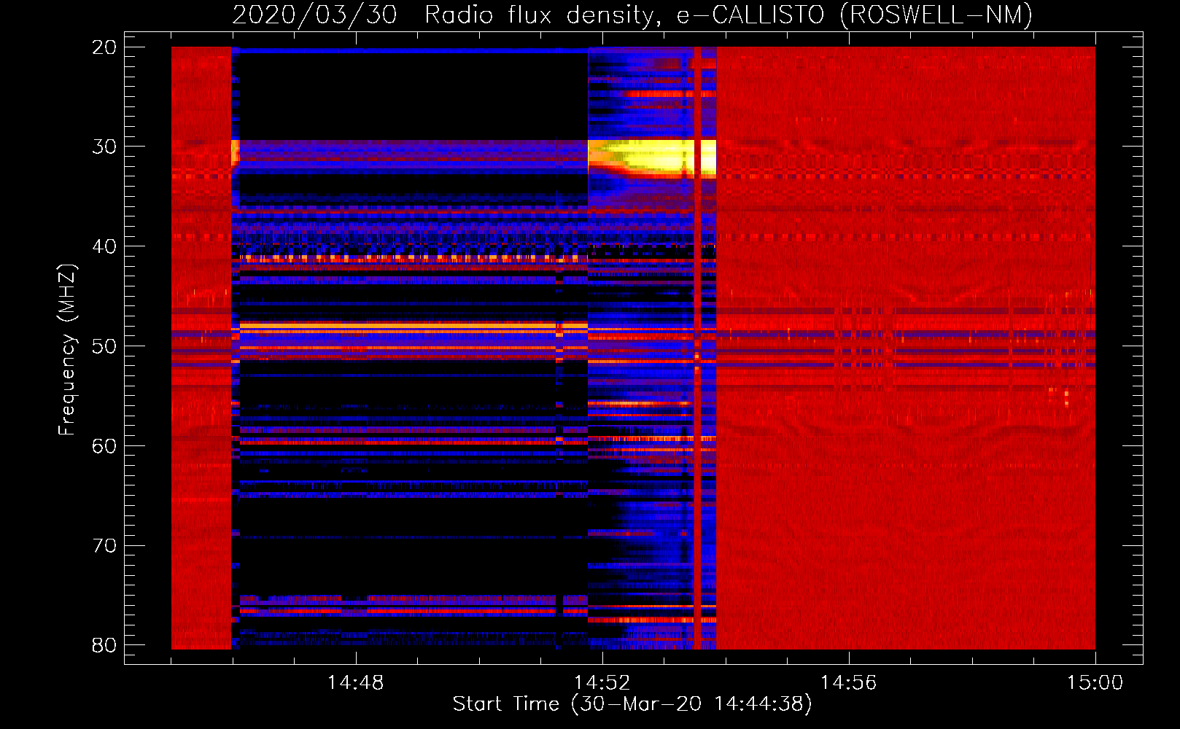Click the 20 MHz frequency tick label
This screenshot has height=729, width=1180.
pyautogui.click(x=104, y=47)
